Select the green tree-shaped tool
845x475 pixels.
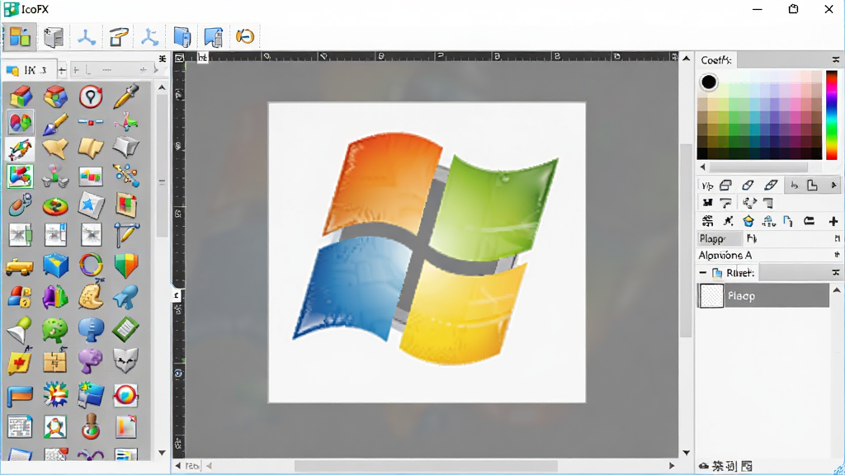click(55, 330)
